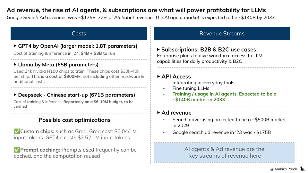Click the 'Ad revenue' section heading
The height and width of the screenshot is (173, 308).
176,113
